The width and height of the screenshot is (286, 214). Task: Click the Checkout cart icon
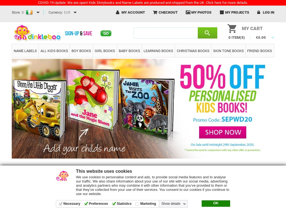coord(155,12)
